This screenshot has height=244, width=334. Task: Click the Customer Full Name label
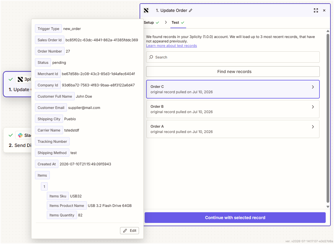point(55,96)
